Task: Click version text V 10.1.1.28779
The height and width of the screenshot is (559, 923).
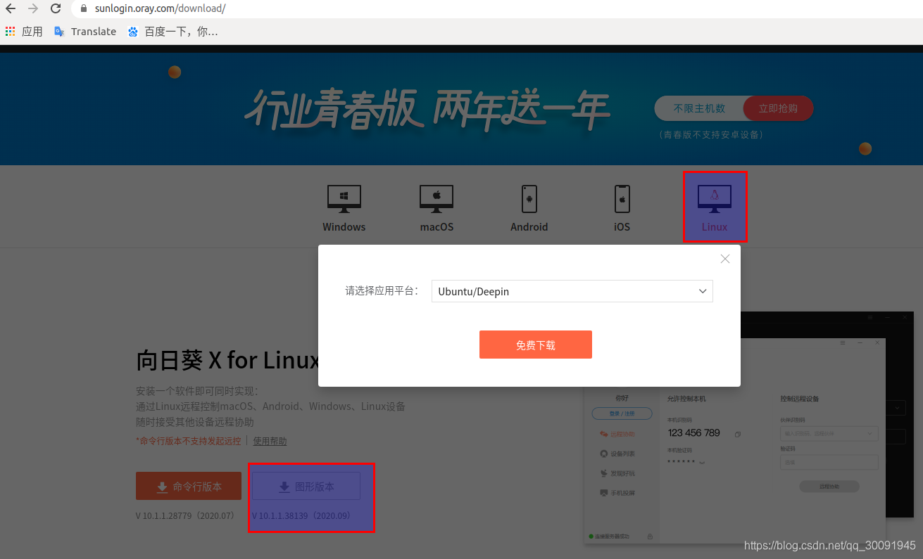Action: (184, 515)
